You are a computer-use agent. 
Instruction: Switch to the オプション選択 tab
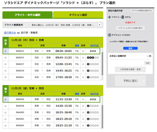coord(78,15)
